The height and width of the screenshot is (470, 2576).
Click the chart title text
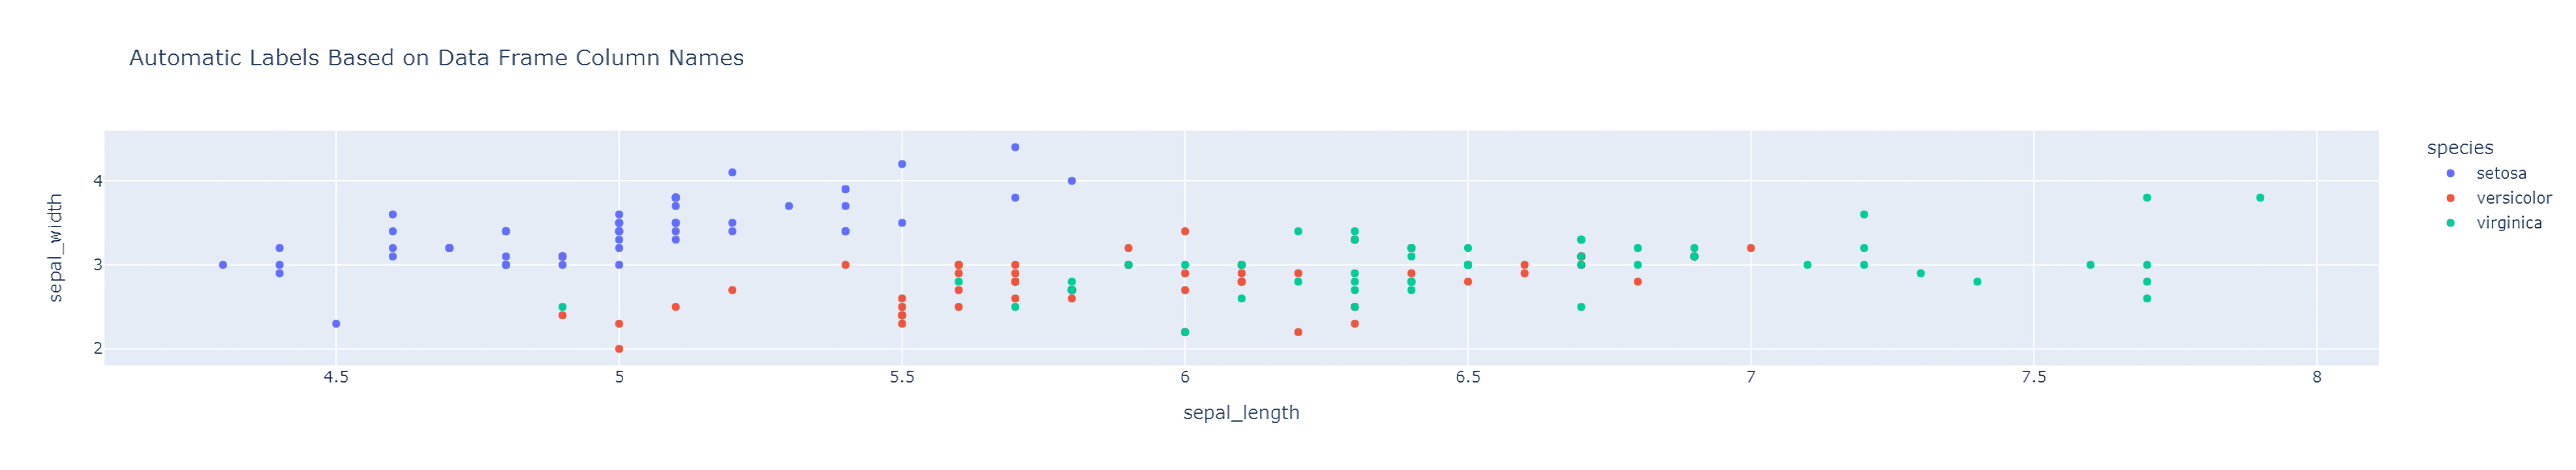click(x=436, y=58)
